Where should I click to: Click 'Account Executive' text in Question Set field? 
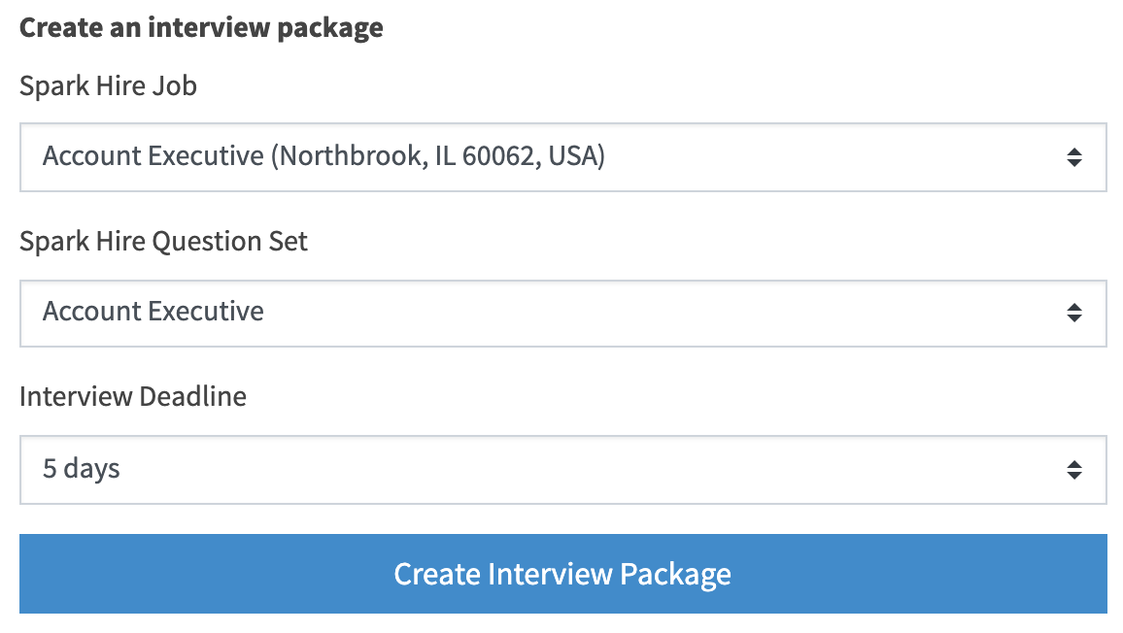tap(153, 312)
